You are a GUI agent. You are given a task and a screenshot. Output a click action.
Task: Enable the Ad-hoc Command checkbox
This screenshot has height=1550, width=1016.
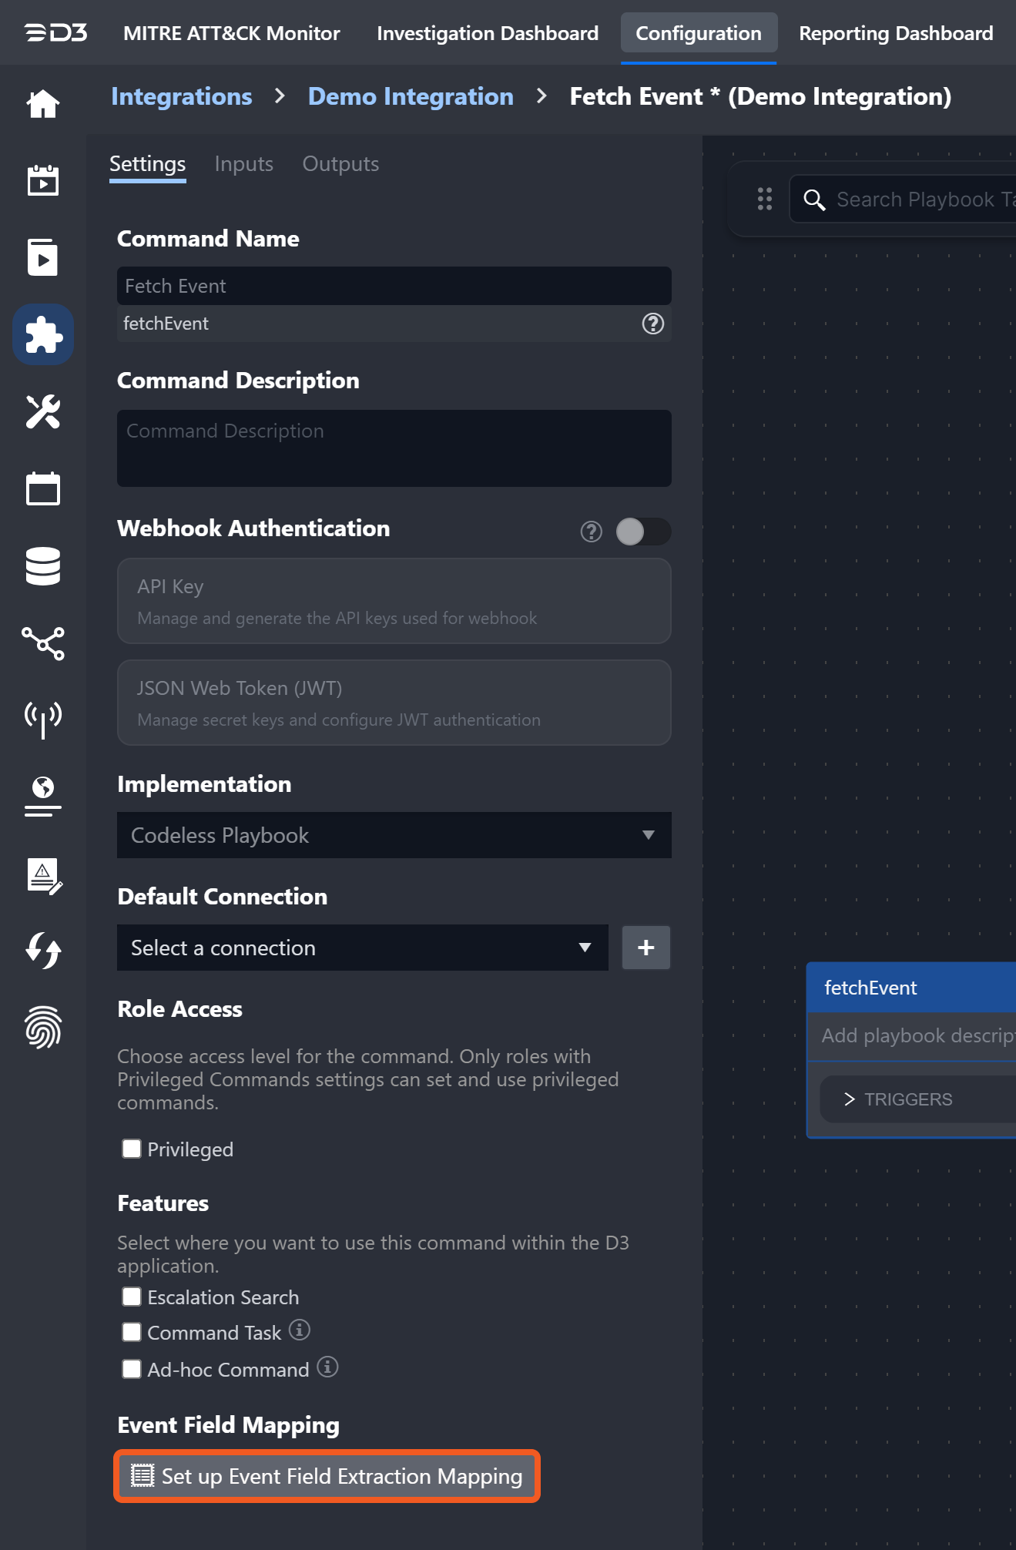coord(132,1369)
